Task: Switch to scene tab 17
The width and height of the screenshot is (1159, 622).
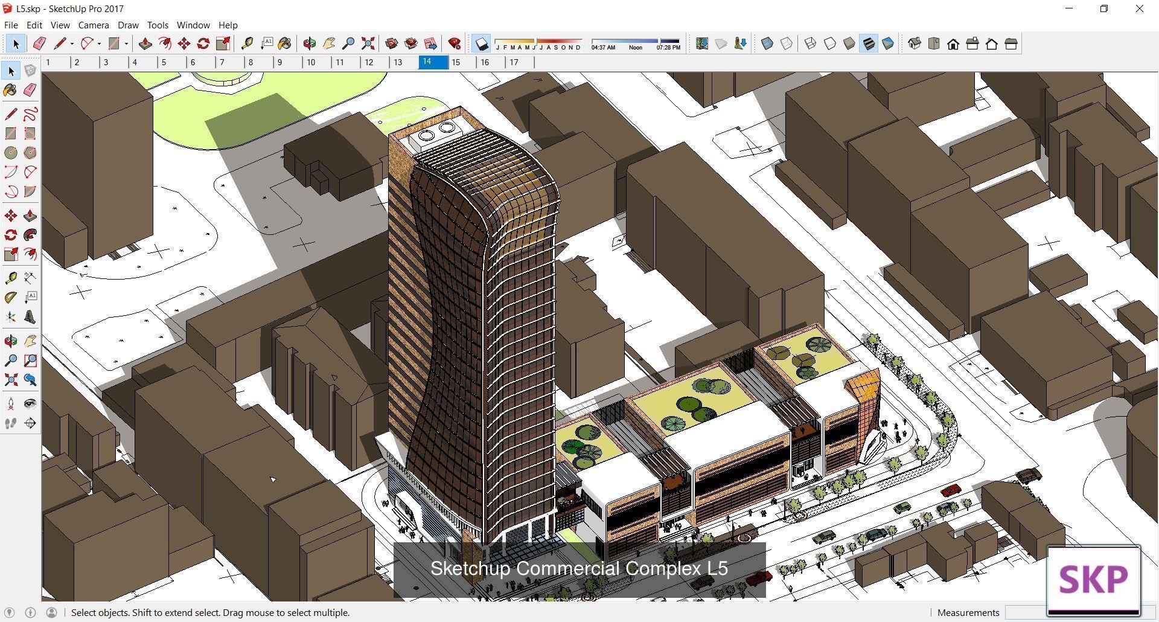Action: [x=520, y=62]
